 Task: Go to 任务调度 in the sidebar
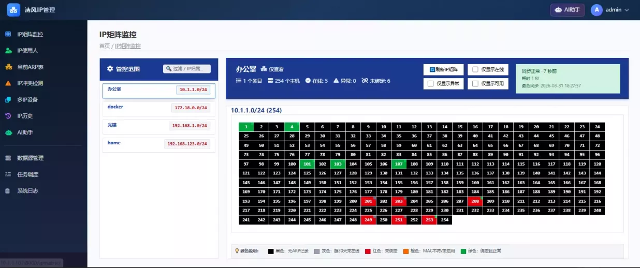coord(27,174)
